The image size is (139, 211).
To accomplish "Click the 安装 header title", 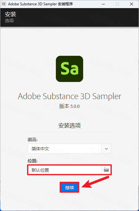I will point(11,14).
